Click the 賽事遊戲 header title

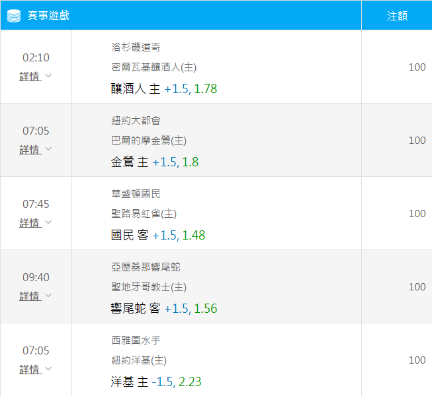point(48,15)
